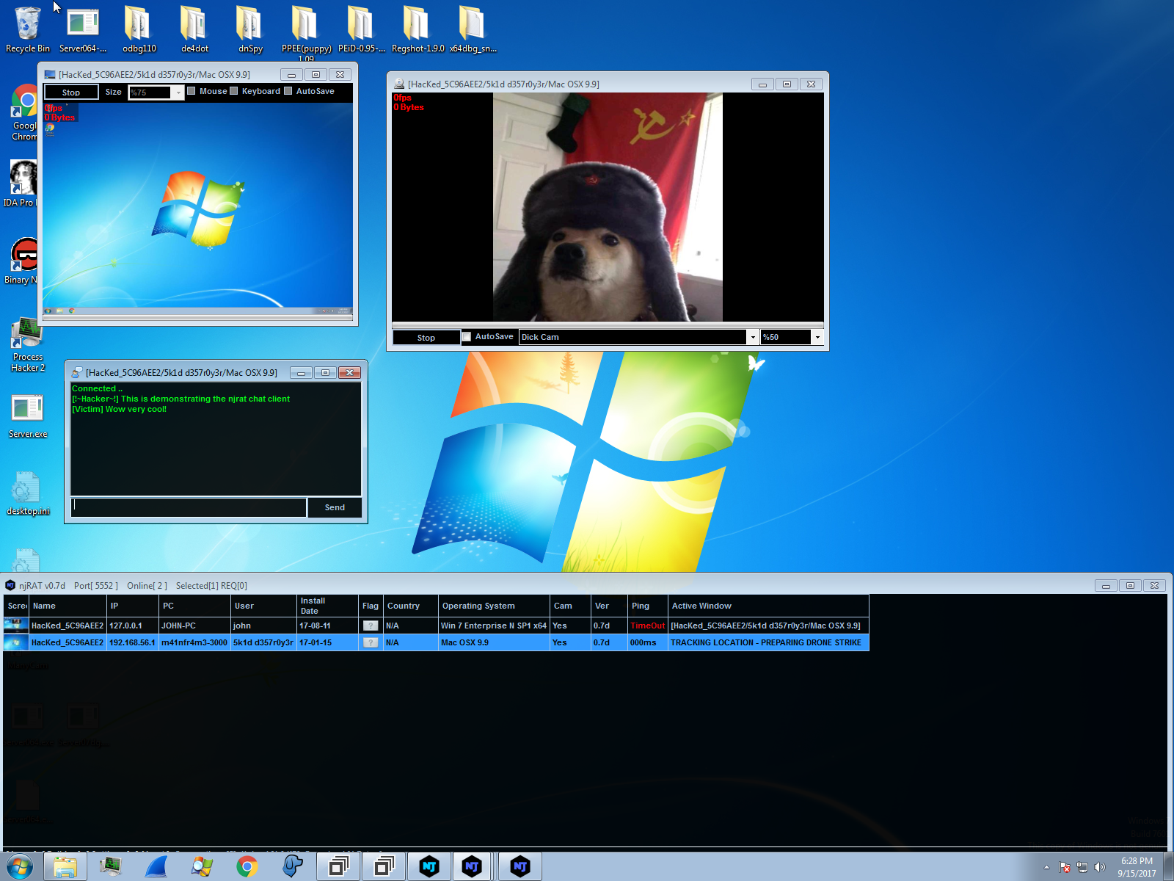The height and width of the screenshot is (881, 1174).
Task: Select the Binary Ninja desktop shortcut
Action: click(22, 261)
